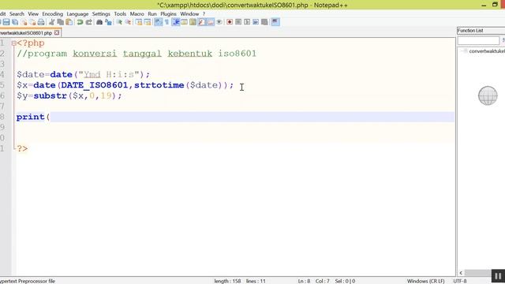This screenshot has height=284, width=505.
Task: Open the ? help menu
Action: (x=204, y=14)
